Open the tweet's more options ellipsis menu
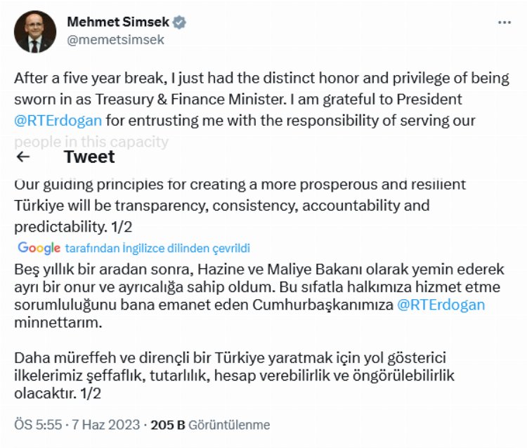The height and width of the screenshot is (448, 527). pyautogui.click(x=504, y=22)
